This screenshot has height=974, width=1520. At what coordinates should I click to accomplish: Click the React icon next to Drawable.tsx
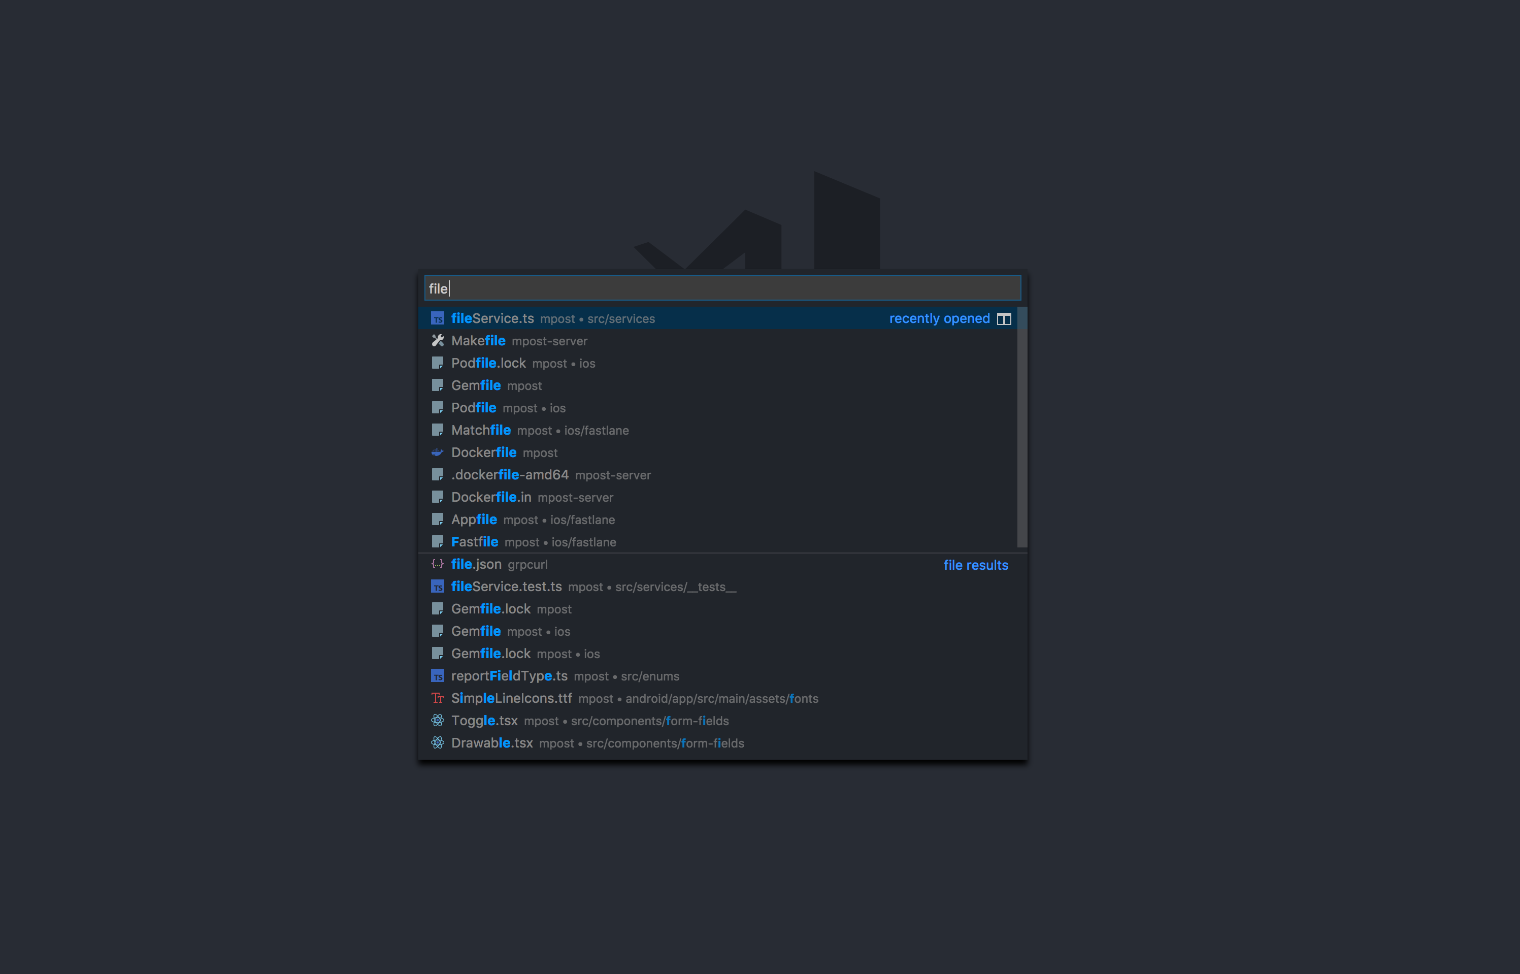click(438, 743)
